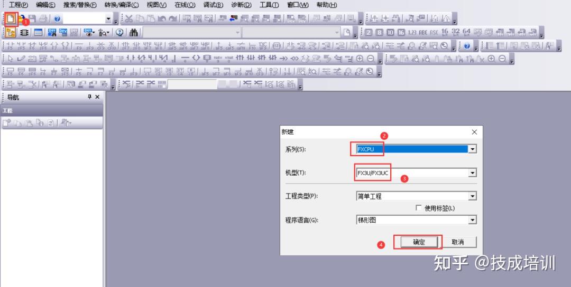Select the Cut scissors icon
Viewport: 571px width, 287px height.
tap(129, 18)
